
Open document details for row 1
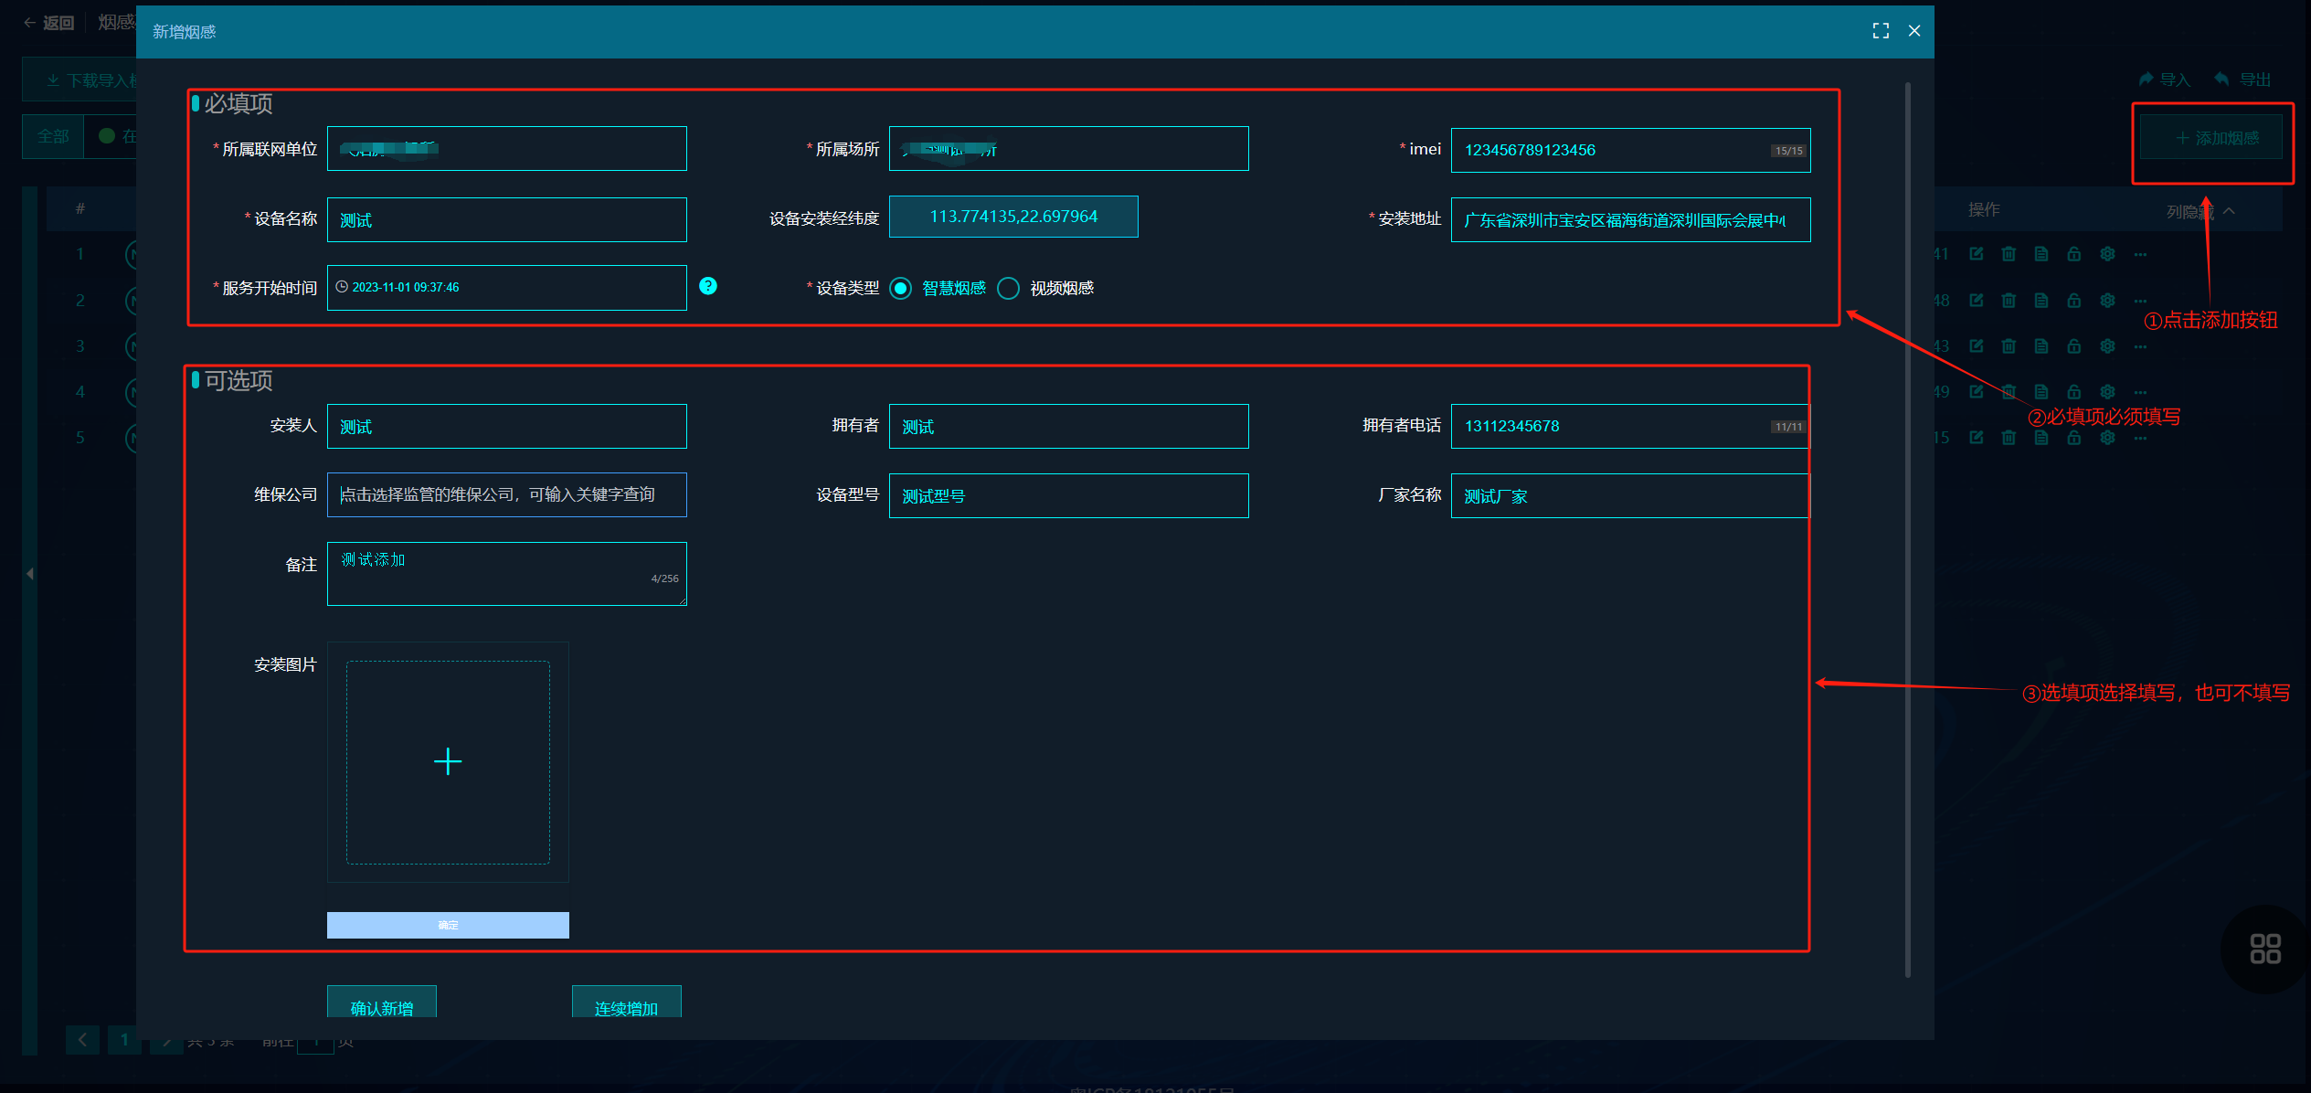tap(2041, 254)
